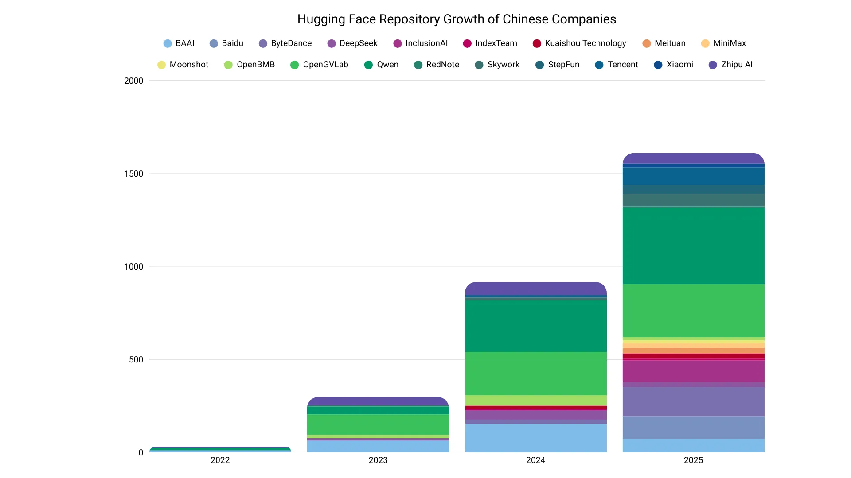Click the 2022 axis label
This screenshot has width=851, height=478.
point(220,460)
